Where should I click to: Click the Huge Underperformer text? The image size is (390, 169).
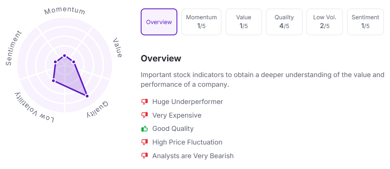pos(187,102)
